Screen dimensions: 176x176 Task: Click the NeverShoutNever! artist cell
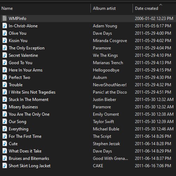110,85
